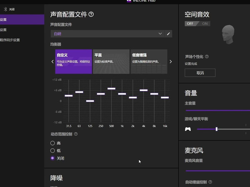Screen dimensions: 250x187
Task: Select 关闭 dynamic range radio button
Action: coord(52,158)
